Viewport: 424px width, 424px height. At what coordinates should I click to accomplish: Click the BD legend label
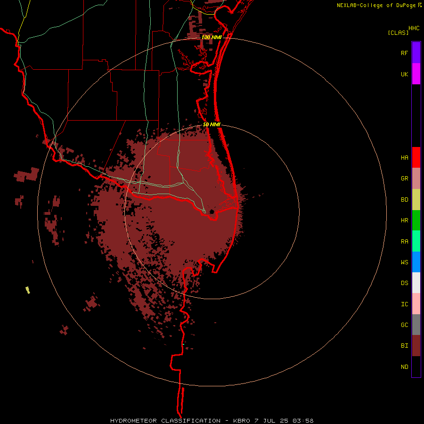[x=404, y=200]
